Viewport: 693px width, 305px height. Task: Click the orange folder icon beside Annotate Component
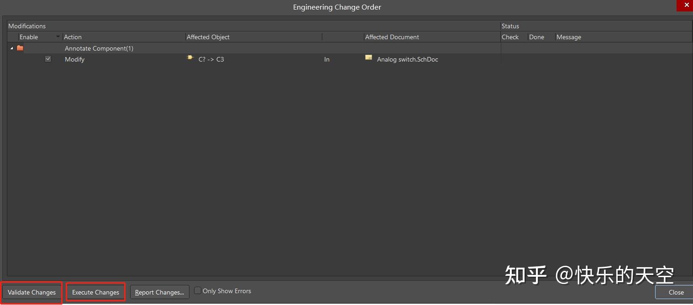(20, 48)
